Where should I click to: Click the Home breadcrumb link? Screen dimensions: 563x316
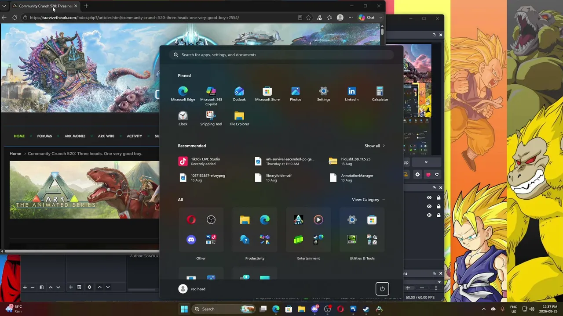click(15, 154)
